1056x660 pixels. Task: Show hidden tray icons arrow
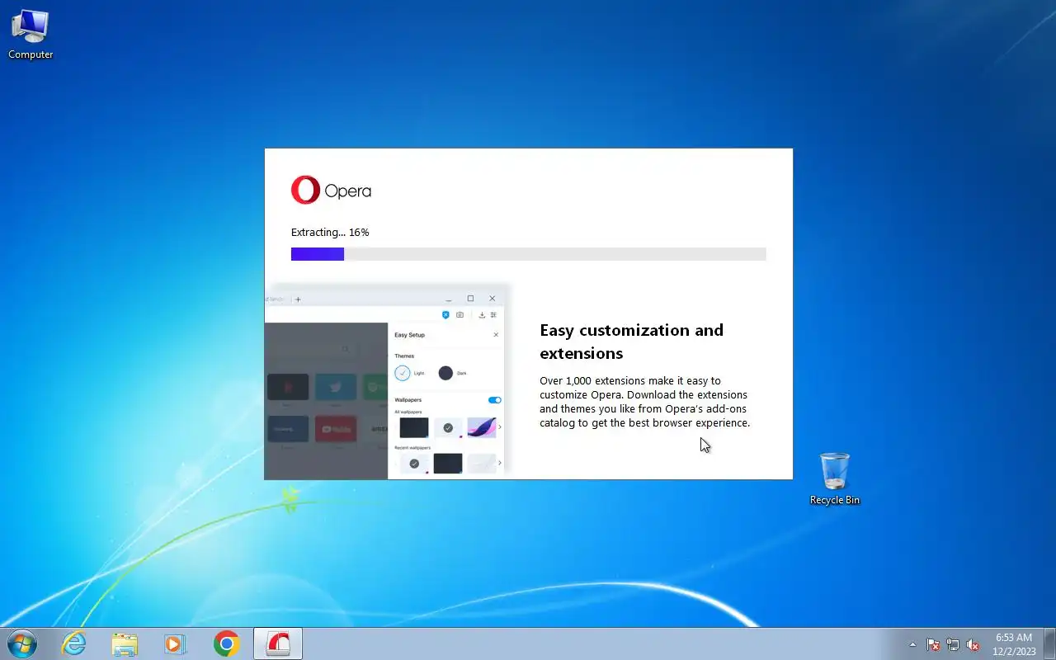point(912,644)
